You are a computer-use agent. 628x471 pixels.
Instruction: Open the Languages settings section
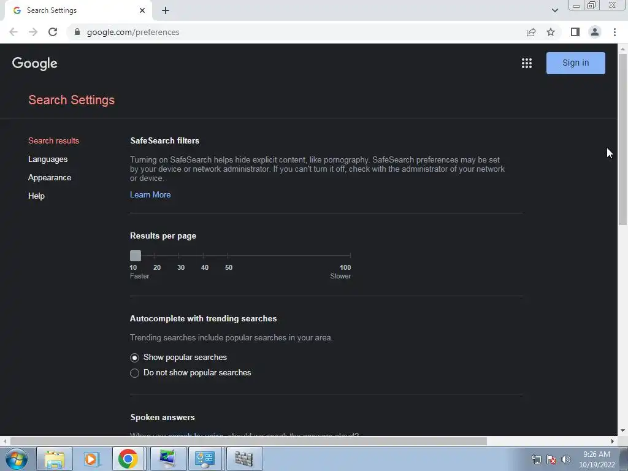point(48,159)
